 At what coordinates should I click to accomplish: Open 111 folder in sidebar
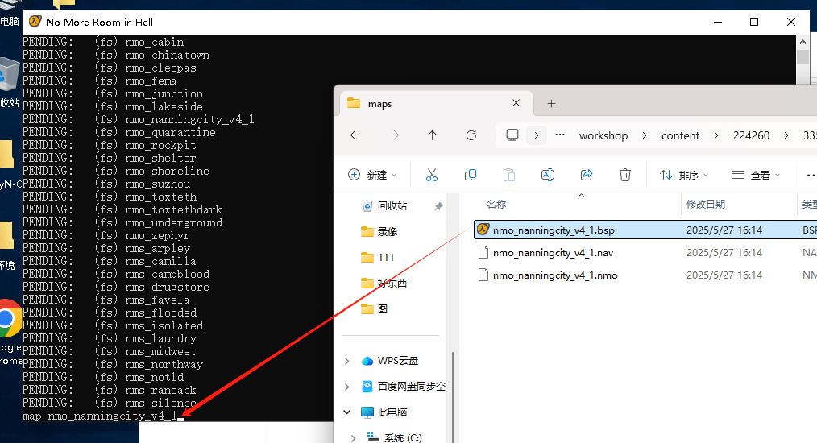coord(377,258)
